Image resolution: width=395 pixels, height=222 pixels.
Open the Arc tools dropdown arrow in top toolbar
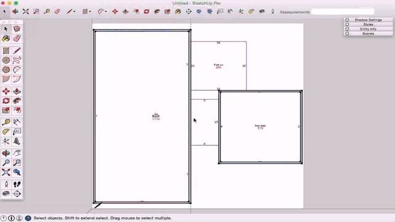tap(106, 12)
